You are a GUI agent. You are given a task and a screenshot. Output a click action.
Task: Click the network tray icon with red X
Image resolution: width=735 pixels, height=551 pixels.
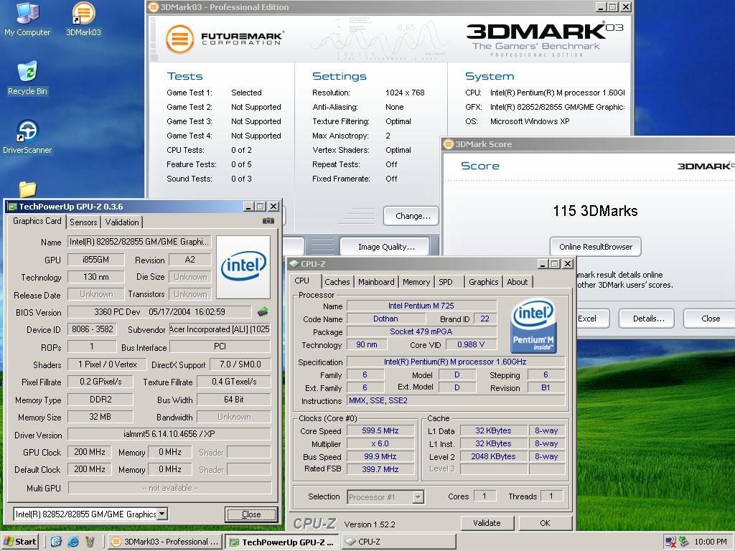(x=671, y=542)
